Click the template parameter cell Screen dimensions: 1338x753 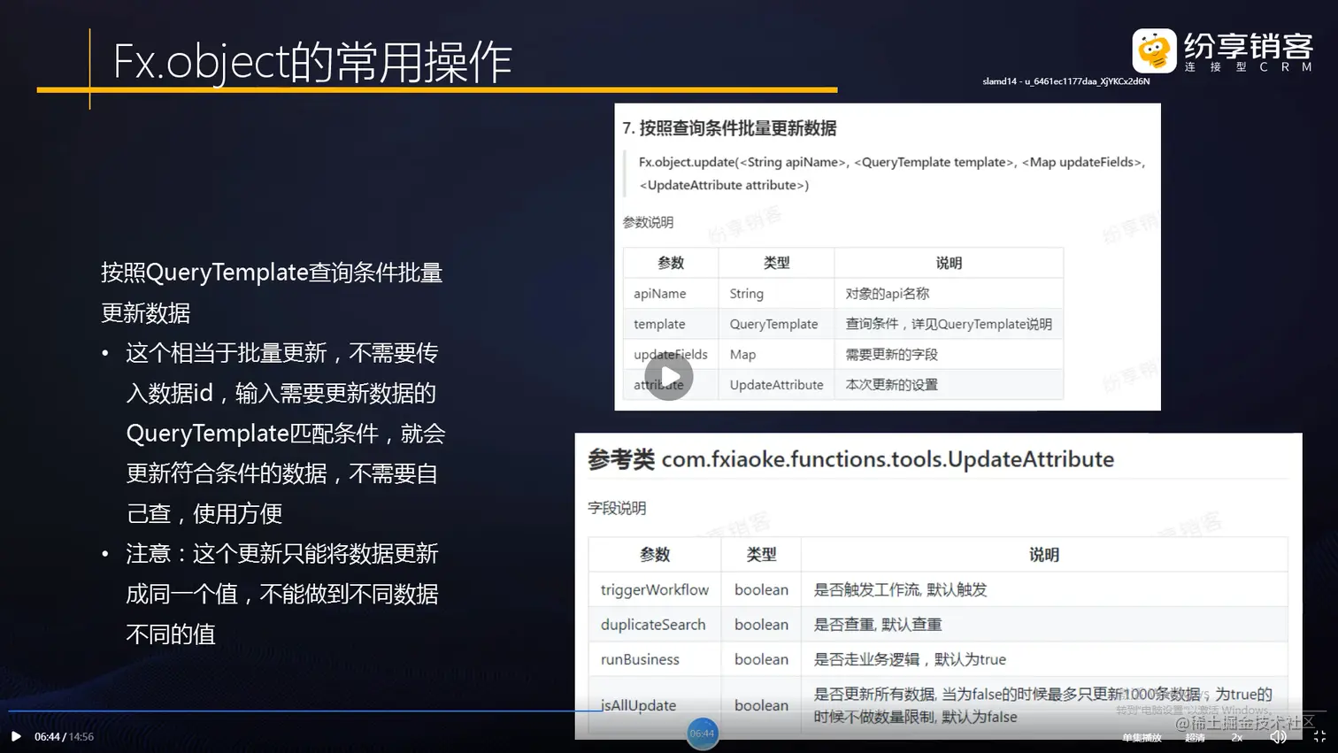tap(671, 324)
